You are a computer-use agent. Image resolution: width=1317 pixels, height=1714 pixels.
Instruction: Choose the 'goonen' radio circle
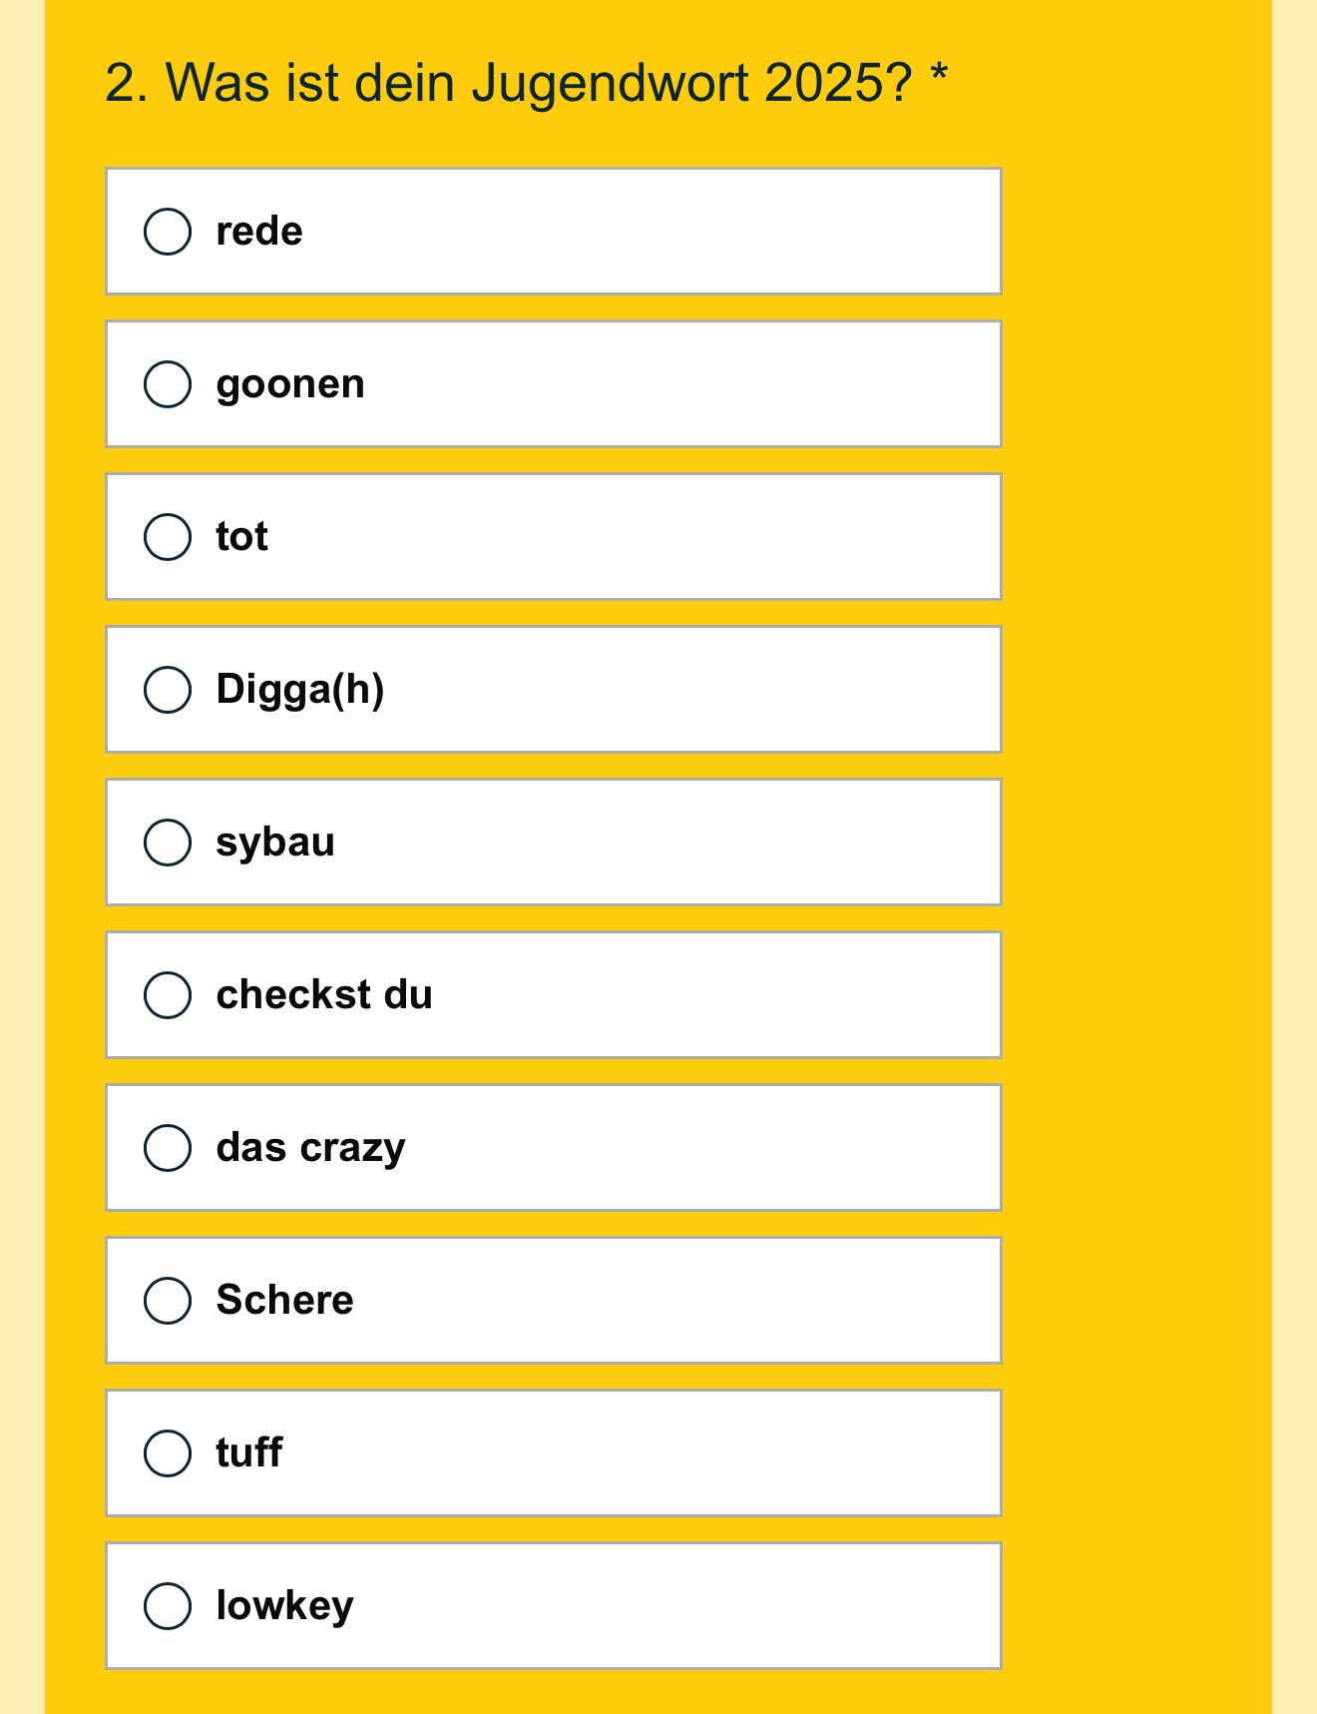pos(168,384)
